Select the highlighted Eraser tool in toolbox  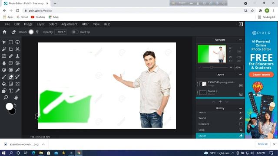(11, 77)
